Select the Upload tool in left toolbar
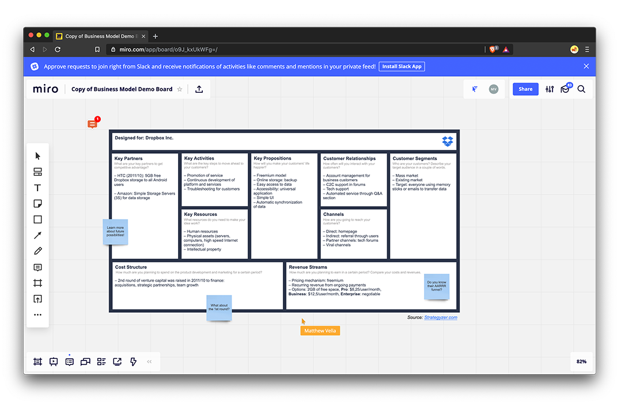Screen dimensions: 617x402 [38, 299]
